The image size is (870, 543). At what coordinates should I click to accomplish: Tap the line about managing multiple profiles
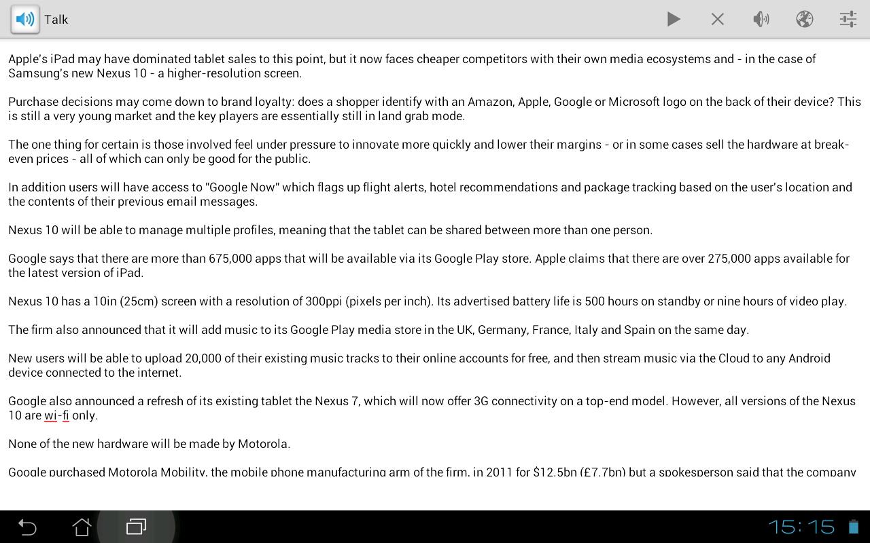point(330,230)
